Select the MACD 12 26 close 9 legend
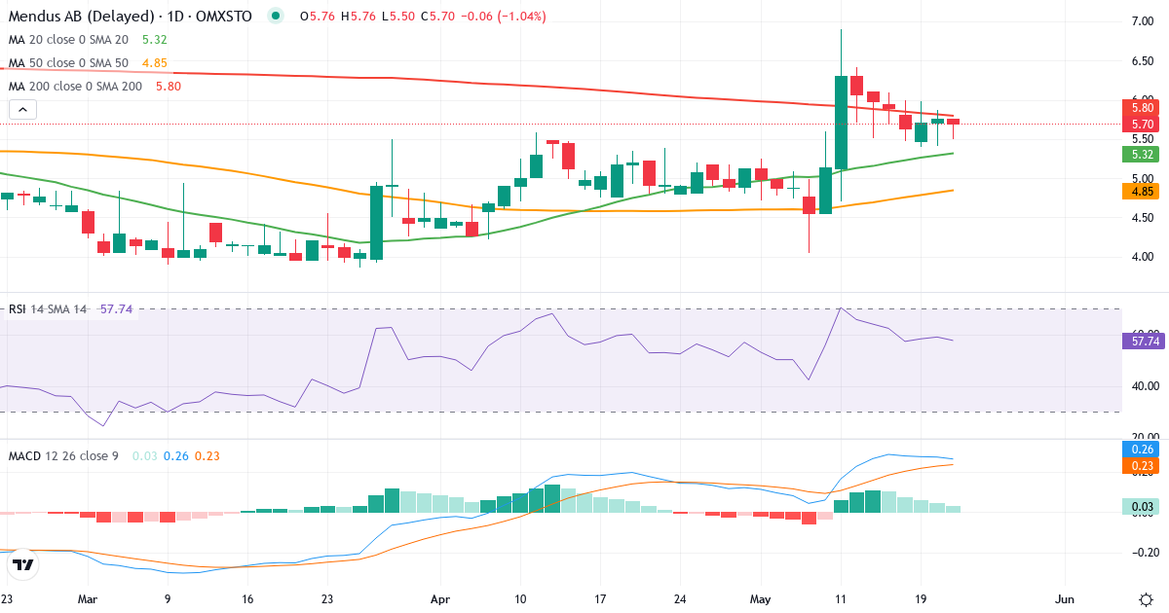The image size is (1169, 613). click(x=63, y=455)
